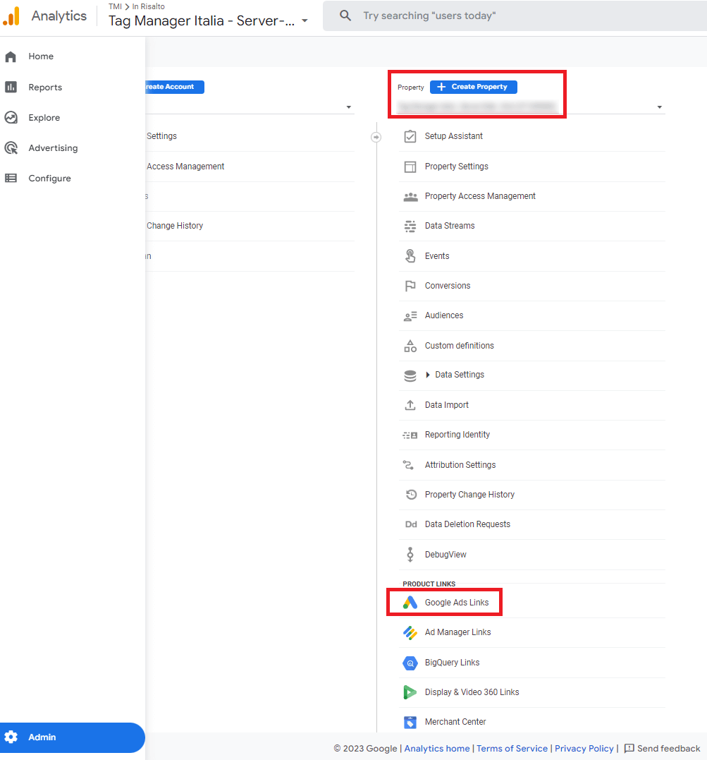Click the Reports bar chart icon
This screenshot has height=760, width=707.
coord(11,88)
